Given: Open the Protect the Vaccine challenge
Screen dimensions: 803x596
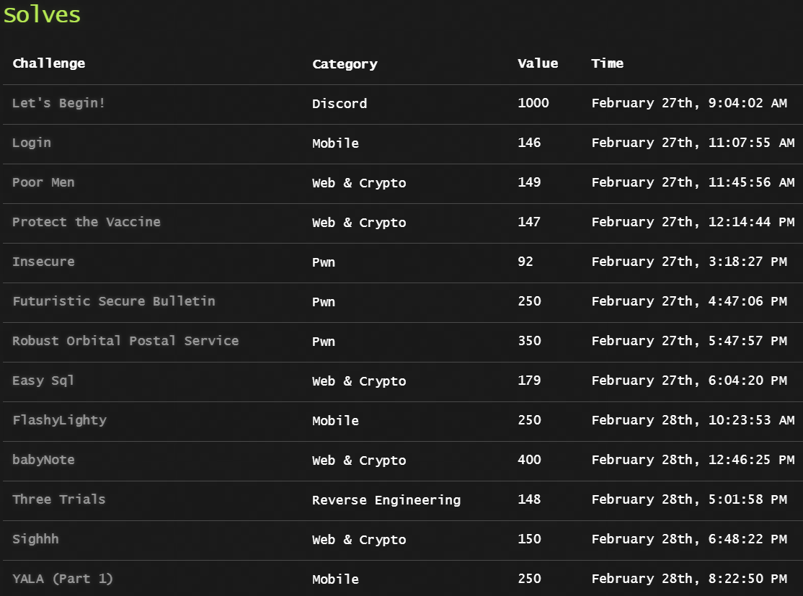Looking at the screenshot, I should tap(86, 222).
